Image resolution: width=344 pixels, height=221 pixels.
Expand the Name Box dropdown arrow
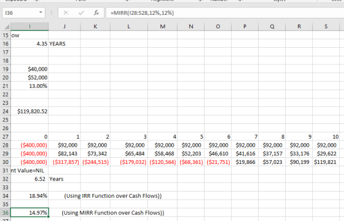pyautogui.click(x=41, y=12)
